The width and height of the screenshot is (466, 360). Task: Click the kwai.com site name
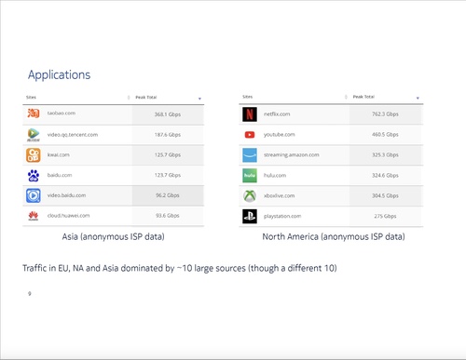click(59, 154)
